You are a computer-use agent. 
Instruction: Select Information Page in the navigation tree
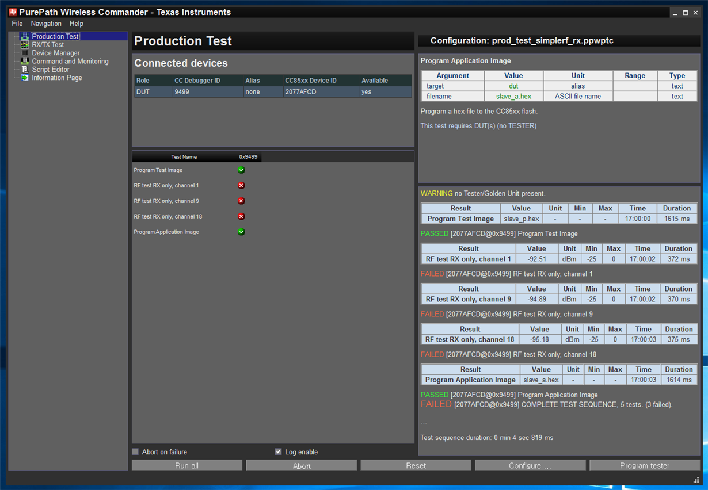click(x=57, y=78)
